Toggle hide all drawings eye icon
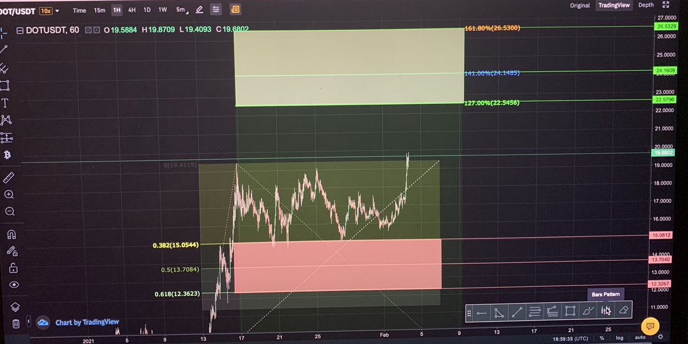Viewport: 688px width, 344px height. [14, 284]
